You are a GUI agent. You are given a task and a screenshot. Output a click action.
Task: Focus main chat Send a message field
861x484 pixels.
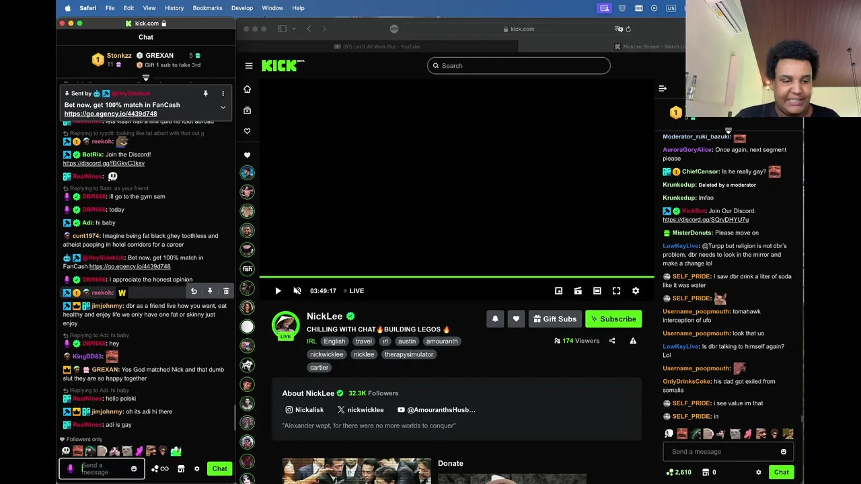721,452
